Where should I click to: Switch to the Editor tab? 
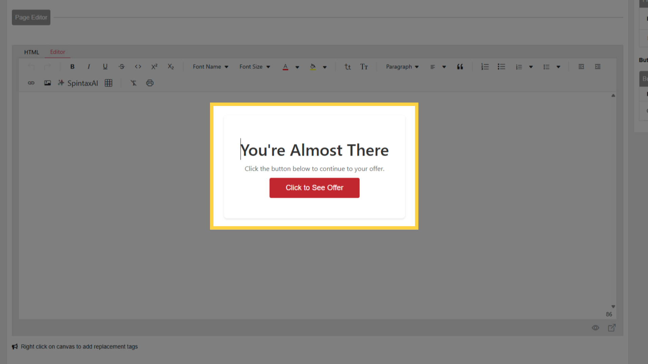pos(57,52)
